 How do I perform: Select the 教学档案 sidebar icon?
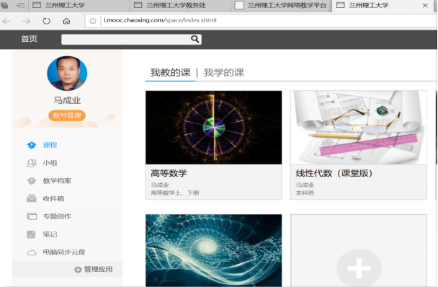pyautogui.click(x=32, y=181)
